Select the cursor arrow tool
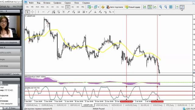 (27, 12)
